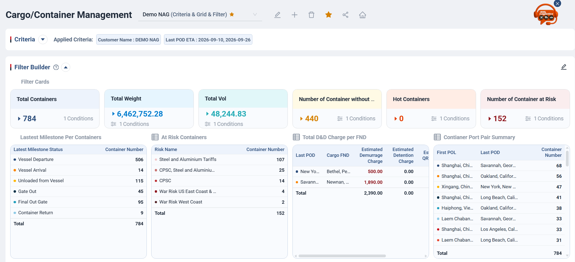The width and height of the screenshot is (575, 262).
Task: Open Container at Risk conditions icon
Action: pos(528,119)
